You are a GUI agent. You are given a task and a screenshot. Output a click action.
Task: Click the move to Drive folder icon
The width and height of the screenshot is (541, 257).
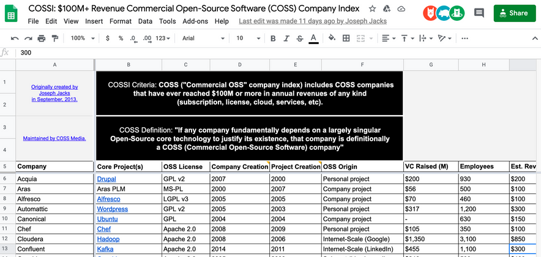click(387, 9)
